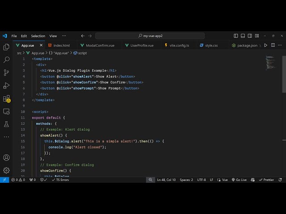Expand the hidden menu items ellipsis
Image resolution: width=286 pixels, height=214 pixels.
[64, 36]
